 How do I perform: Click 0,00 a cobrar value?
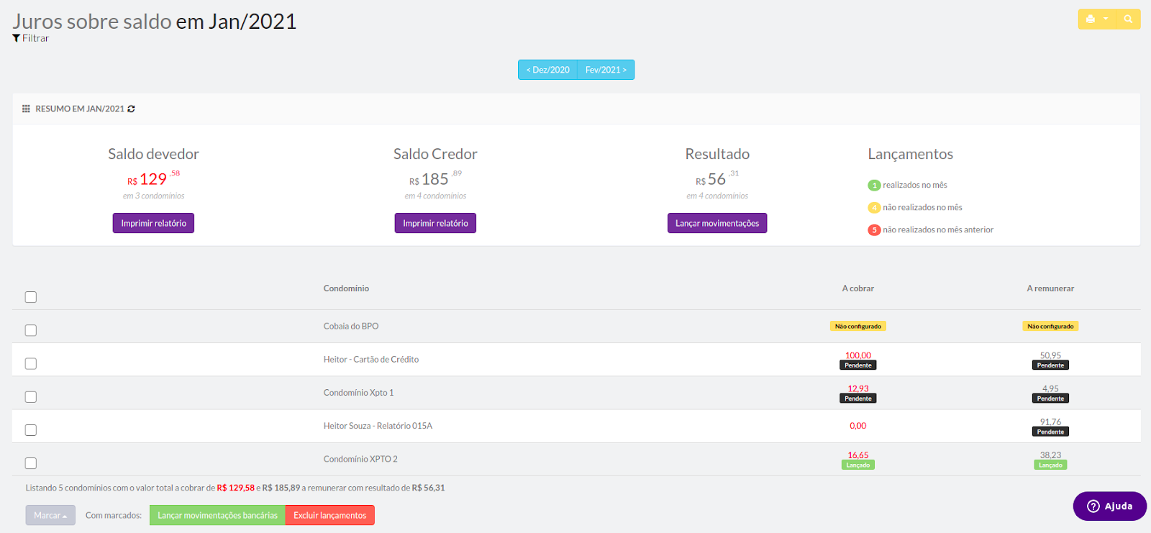click(x=858, y=426)
